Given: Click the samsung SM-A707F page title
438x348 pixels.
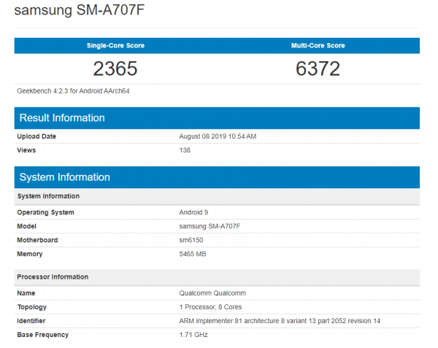Looking at the screenshot, I should click(x=80, y=10).
